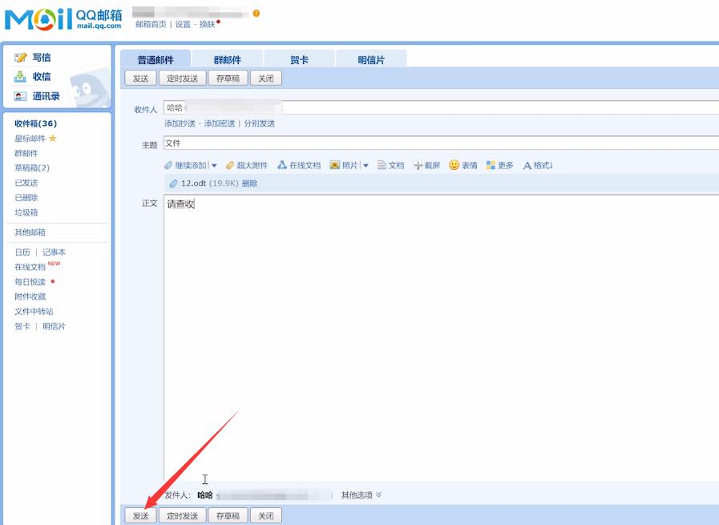Click the 超大附件 paperclip icon
This screenshot has height=525, width=719.
(x=230, y=165)
